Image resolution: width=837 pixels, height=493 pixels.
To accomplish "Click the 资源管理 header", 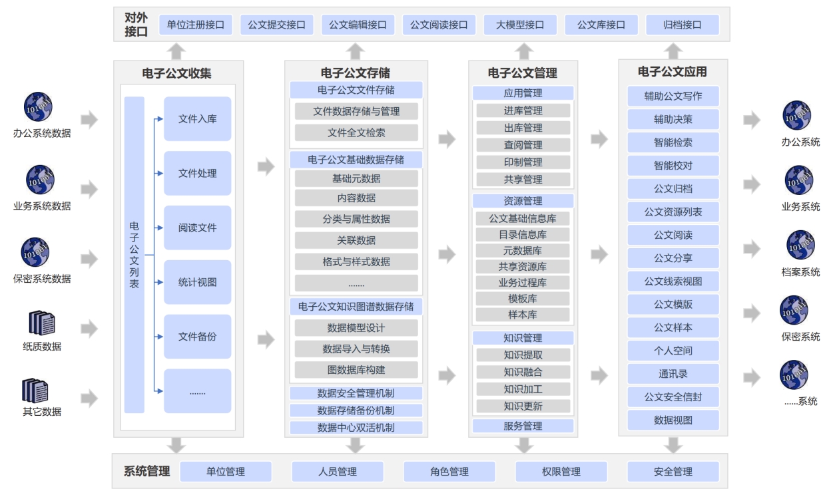I will tap(523, 201).
